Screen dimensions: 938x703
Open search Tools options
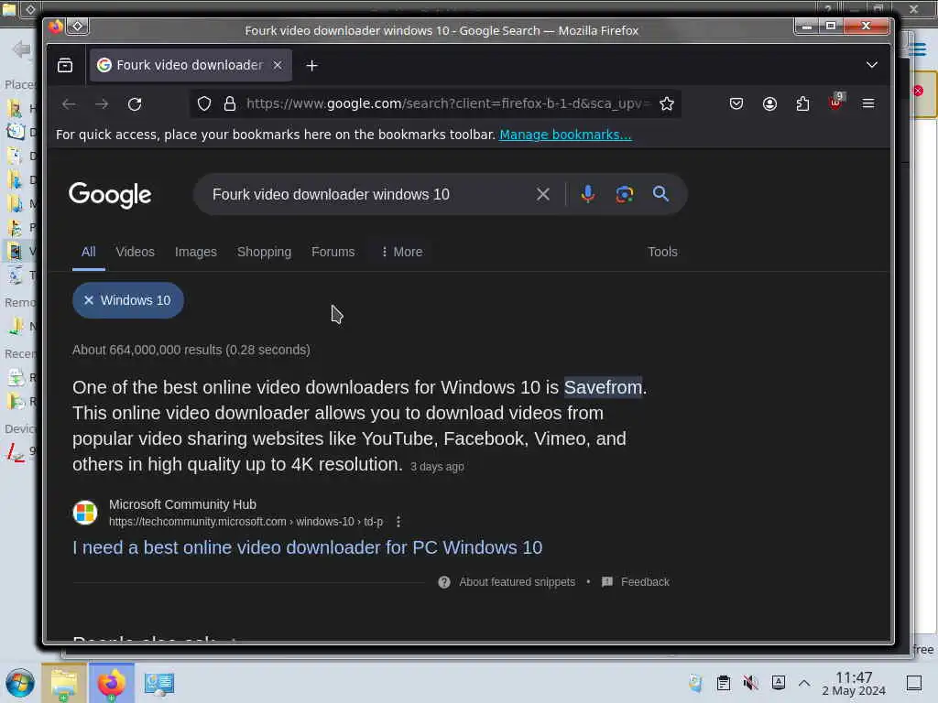pos(662,252)
